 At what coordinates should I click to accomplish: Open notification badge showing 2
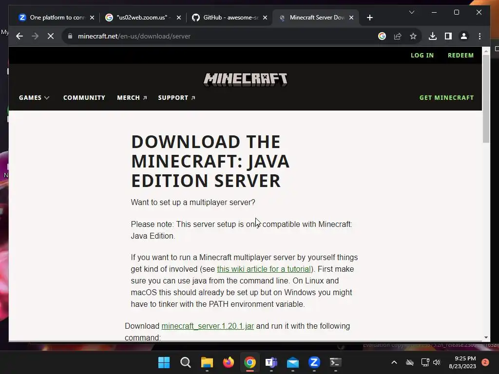coord(485,362)
